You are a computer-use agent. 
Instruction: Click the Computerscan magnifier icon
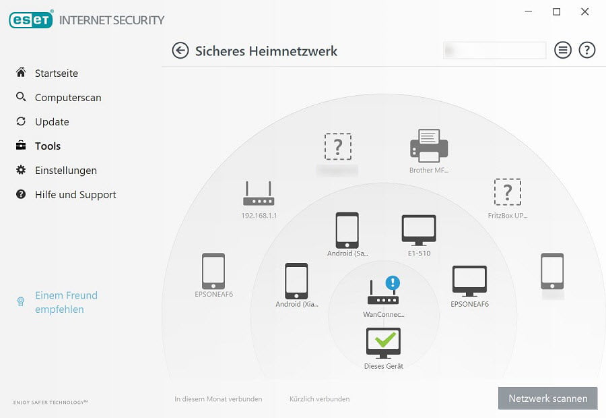(21, 97)
